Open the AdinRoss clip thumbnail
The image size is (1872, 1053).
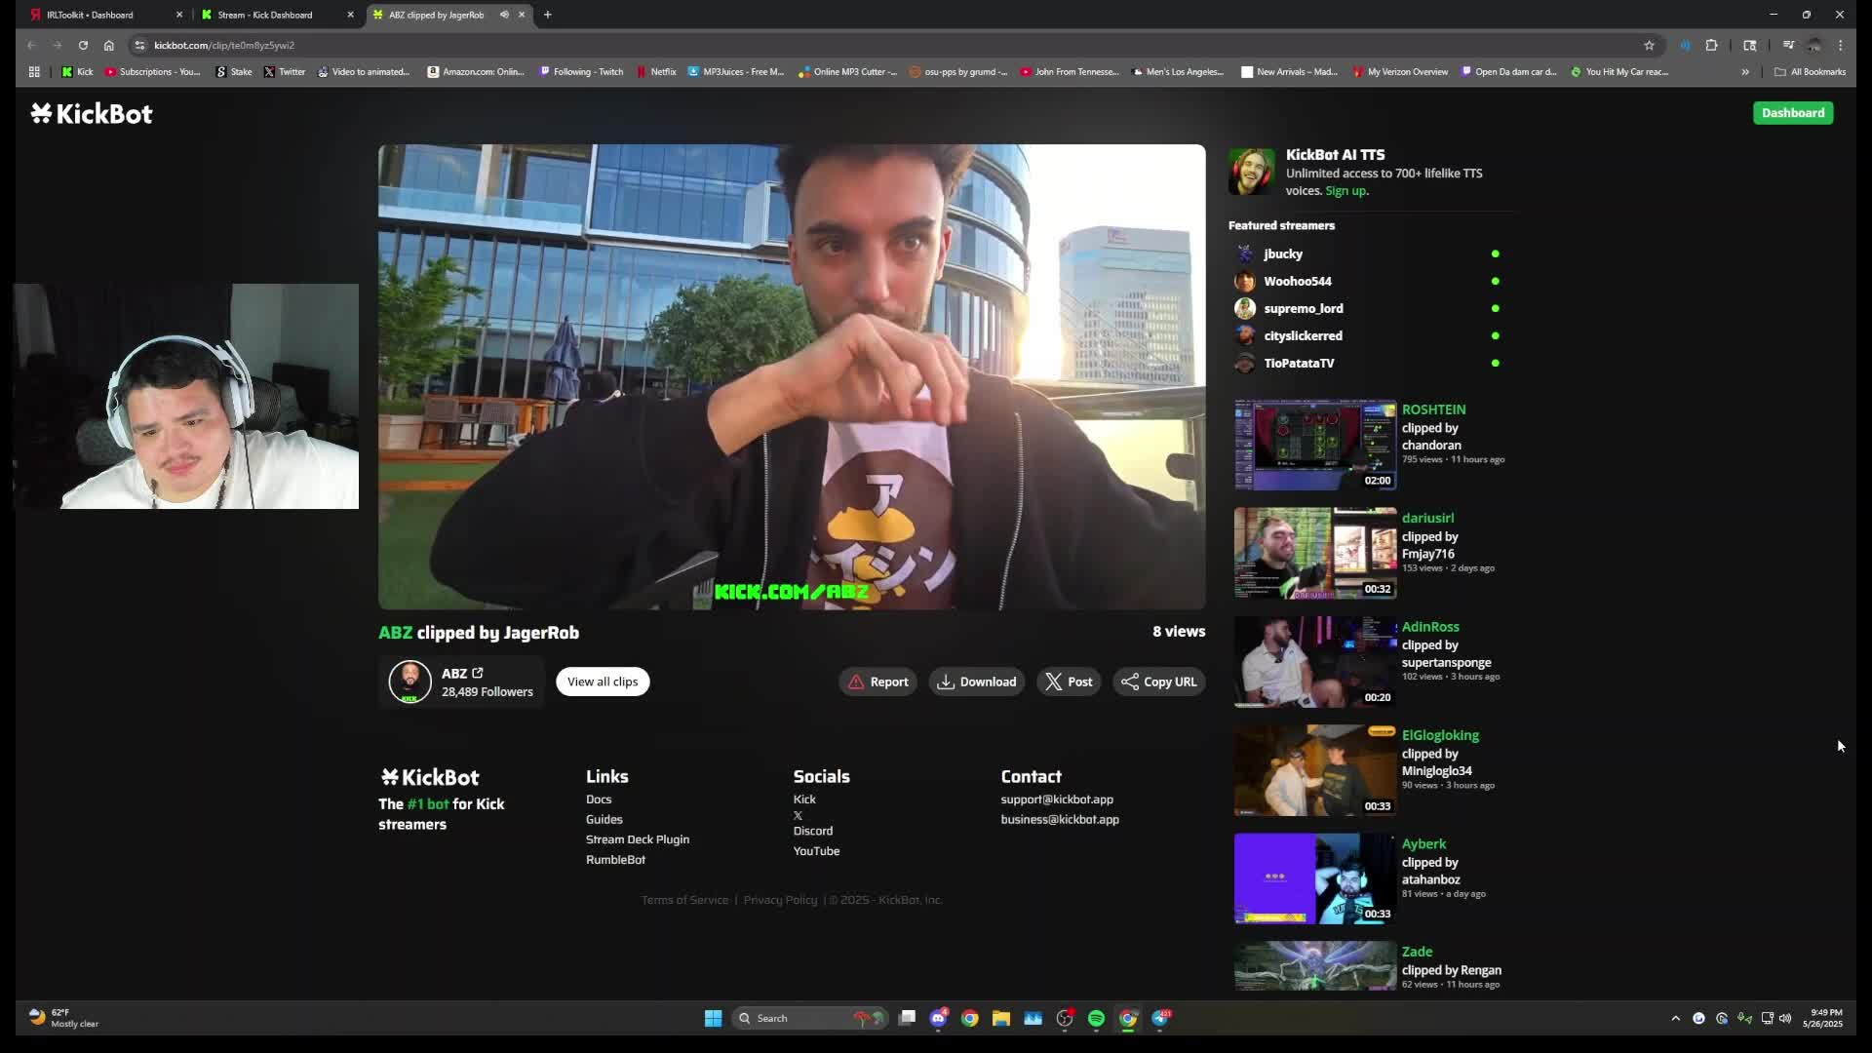pyautogui.click(x=1315, y=661)
